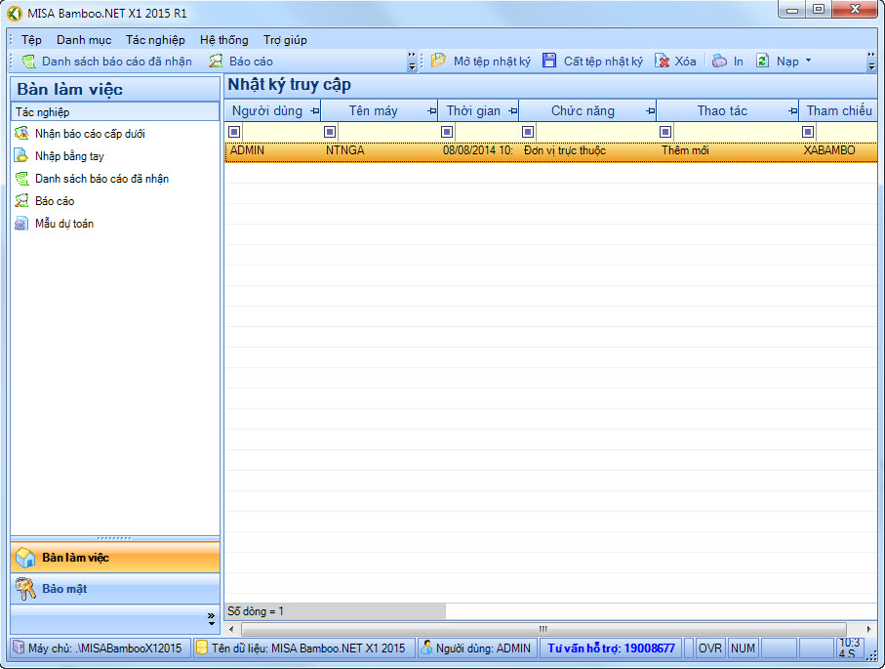
Task: Open the filter operator for Người dùng column
Action: tap(234, 132)
